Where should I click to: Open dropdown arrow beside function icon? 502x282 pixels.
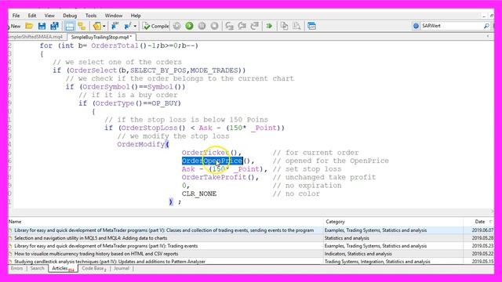(135, 26)
